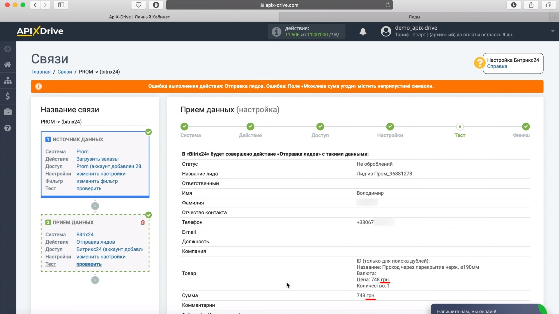The height and width of the screenshot is (314, 559).
Task: Open the shield privacy extension icon
Action: pyautogui.click(x=139, y=5)
